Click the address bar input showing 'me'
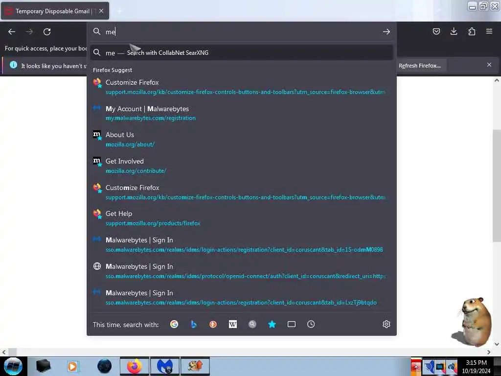 pos(243,32)
